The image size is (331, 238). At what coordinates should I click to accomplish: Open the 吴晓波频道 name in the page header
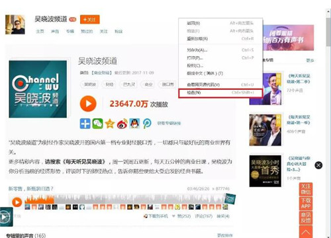[x=50, y=19]
